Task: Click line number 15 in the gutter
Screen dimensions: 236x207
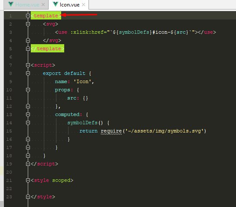Action: (9, 131)
